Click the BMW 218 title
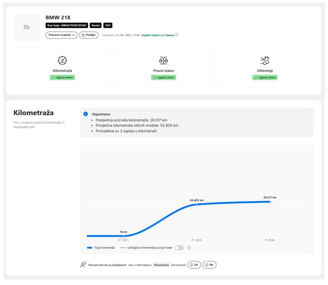 (58, 18)
